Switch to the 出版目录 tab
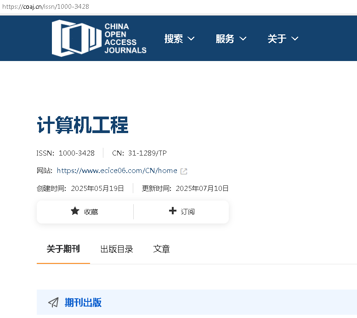This screenshot has width=357, height=318. pyautogui.click(x=117, y=249)
